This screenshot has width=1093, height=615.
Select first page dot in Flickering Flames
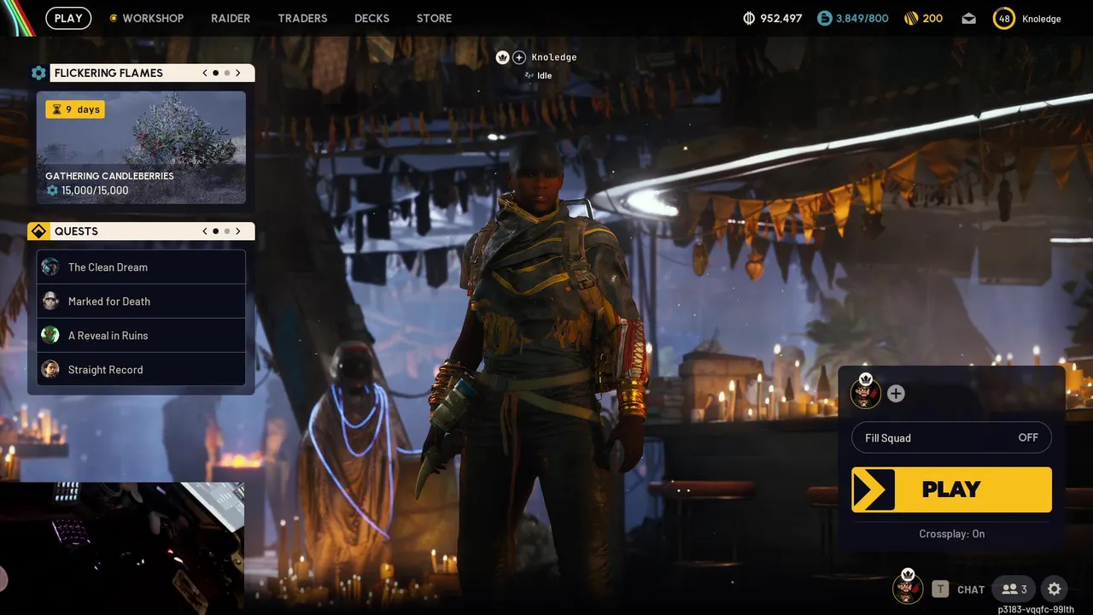215,73
